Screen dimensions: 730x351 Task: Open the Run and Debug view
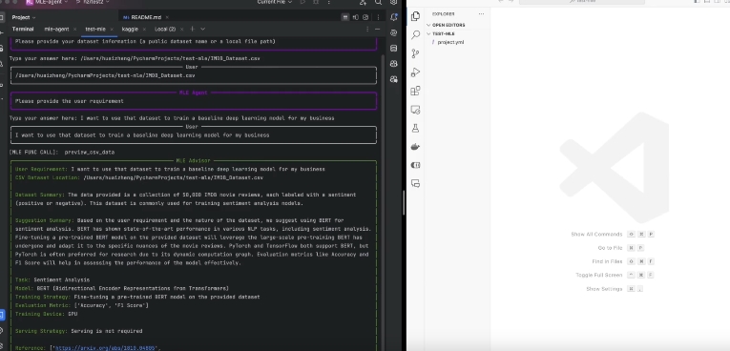(x=415, y=72)
